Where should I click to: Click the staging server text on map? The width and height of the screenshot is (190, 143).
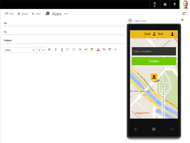click(x=141, y=113)
